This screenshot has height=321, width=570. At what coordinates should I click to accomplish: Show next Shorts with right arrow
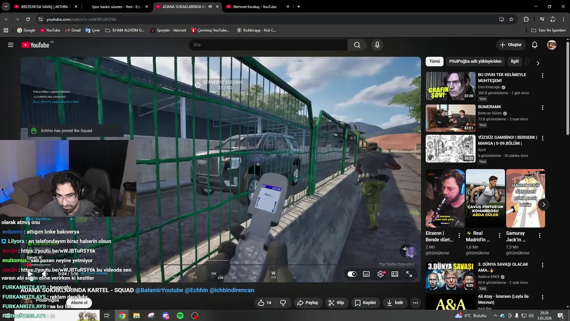click(x=543, y=205)
